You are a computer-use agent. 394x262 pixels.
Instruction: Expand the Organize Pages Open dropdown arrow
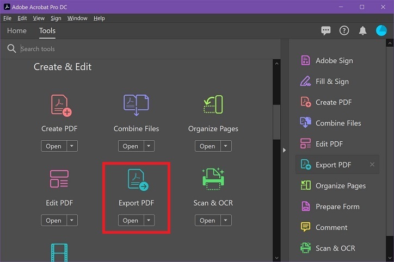[x=226, y=146]
